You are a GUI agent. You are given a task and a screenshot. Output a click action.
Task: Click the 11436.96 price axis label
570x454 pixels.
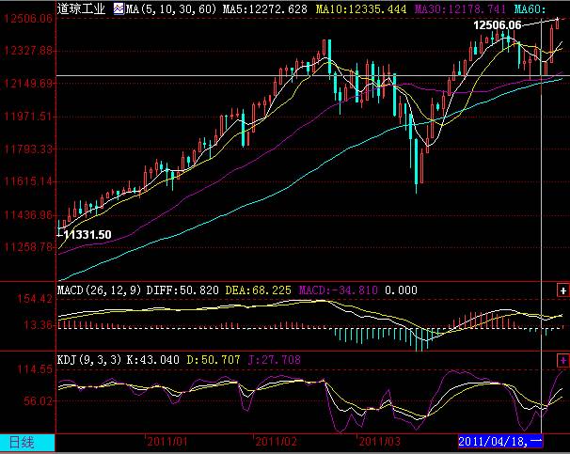28,215
